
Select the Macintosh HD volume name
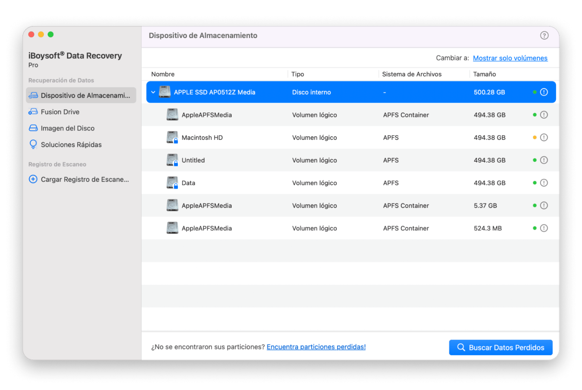(x=202, y=137)
